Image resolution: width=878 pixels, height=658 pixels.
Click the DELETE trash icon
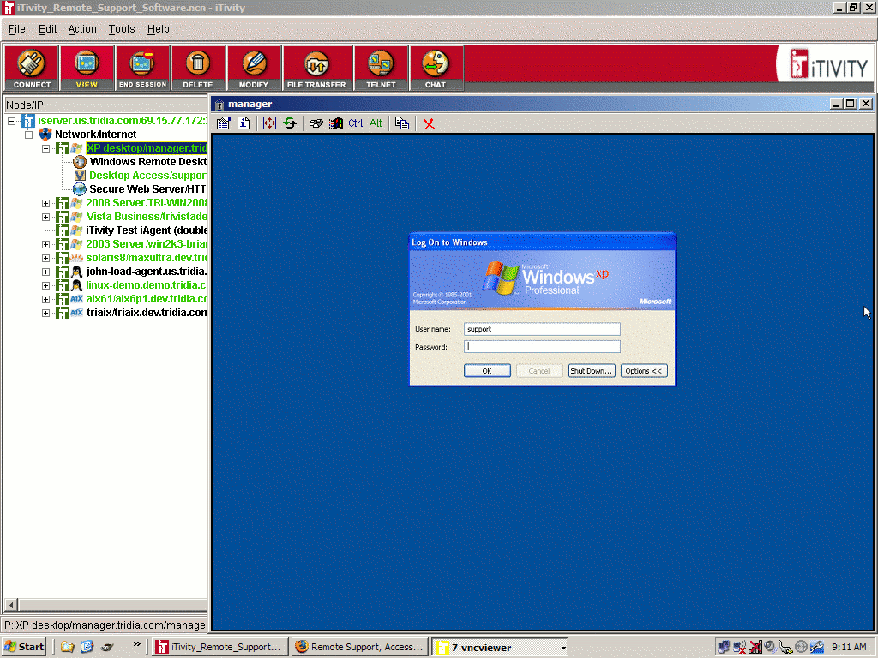click(x=198, y=68)
